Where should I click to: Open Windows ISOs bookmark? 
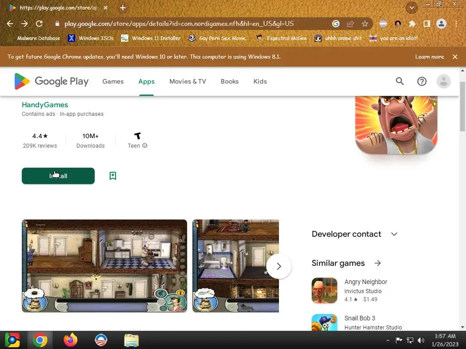pyautogui.click(x=91, y=38)
